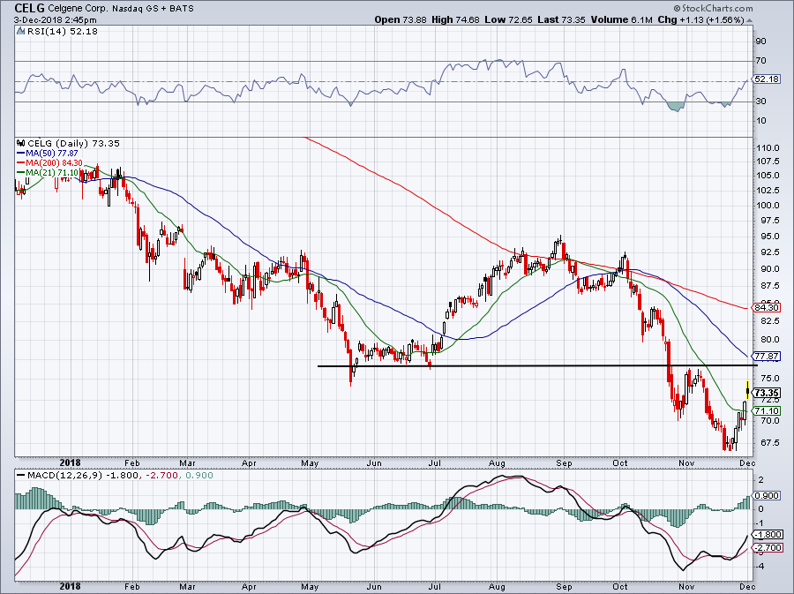794x594 pixels.
Task: Click the latest yellow-highlighted candlestick
Action: tap(748, 390)
